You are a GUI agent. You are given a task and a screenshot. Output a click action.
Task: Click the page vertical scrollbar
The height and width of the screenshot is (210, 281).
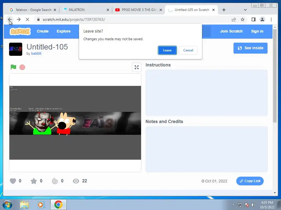click(x=275, y=76)
